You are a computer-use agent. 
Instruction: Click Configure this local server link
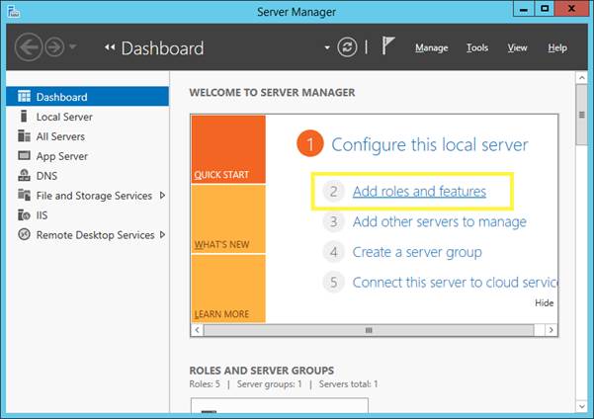pyautogui.click(x=430, y=144)
